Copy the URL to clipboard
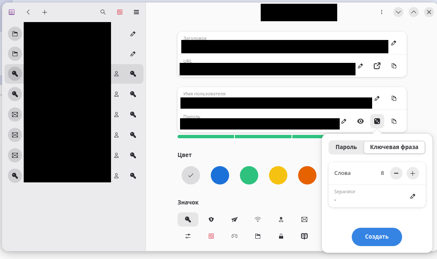This screenshot has width=437, height=259. 394,66
